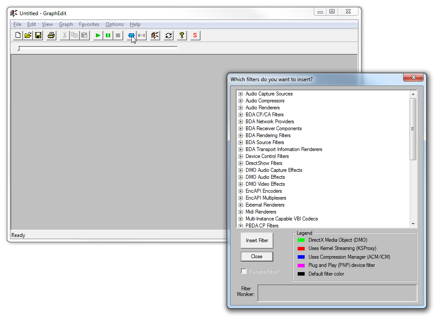Select Midi Renderers tree item
The height and width of the screenshot is (319, 437).
pos(261,212)
